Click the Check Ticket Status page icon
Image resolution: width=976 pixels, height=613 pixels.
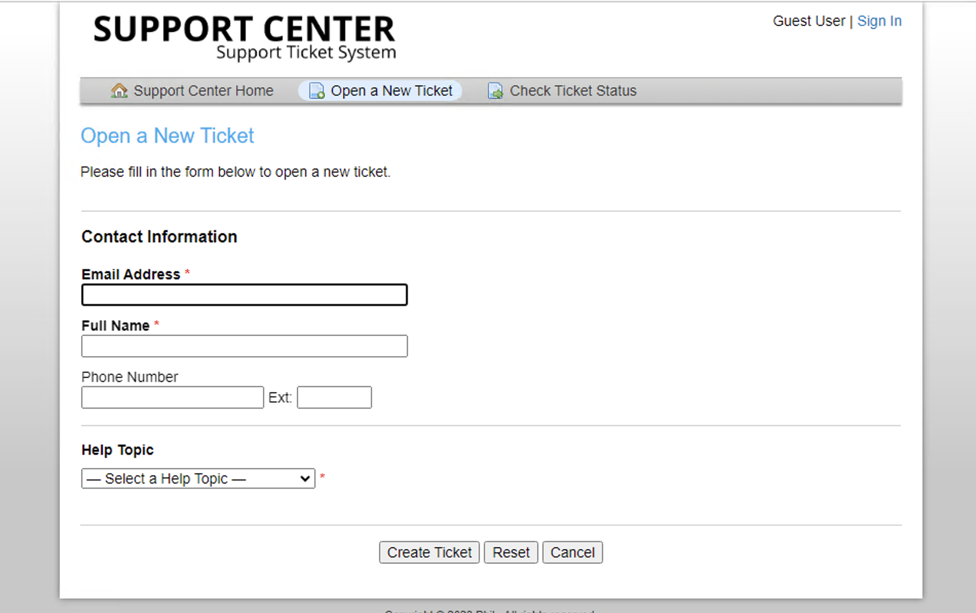[495, 90]
